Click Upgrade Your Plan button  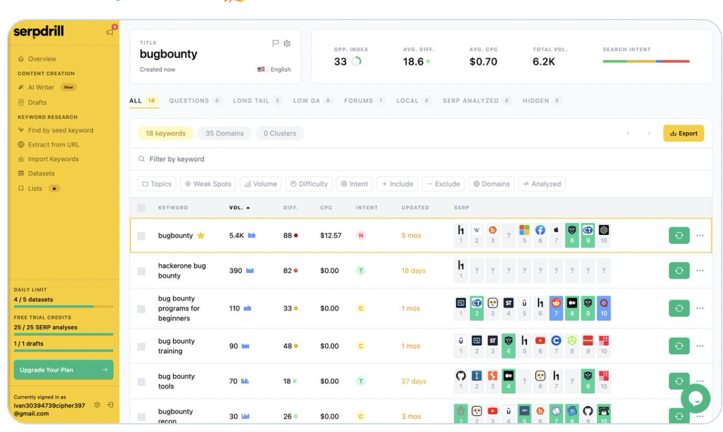64,370
